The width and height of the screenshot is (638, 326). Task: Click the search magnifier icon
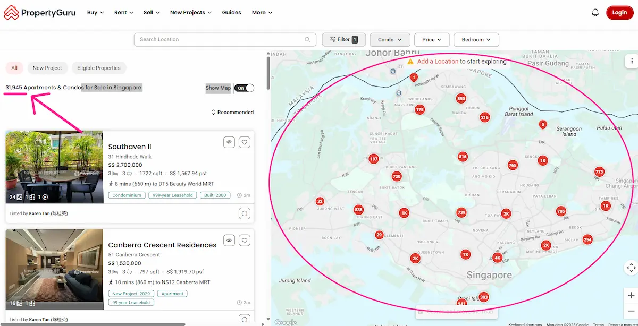coord(307,40)
